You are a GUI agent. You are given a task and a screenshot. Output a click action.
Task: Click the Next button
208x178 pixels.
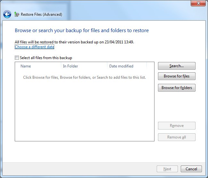[167, 169]
